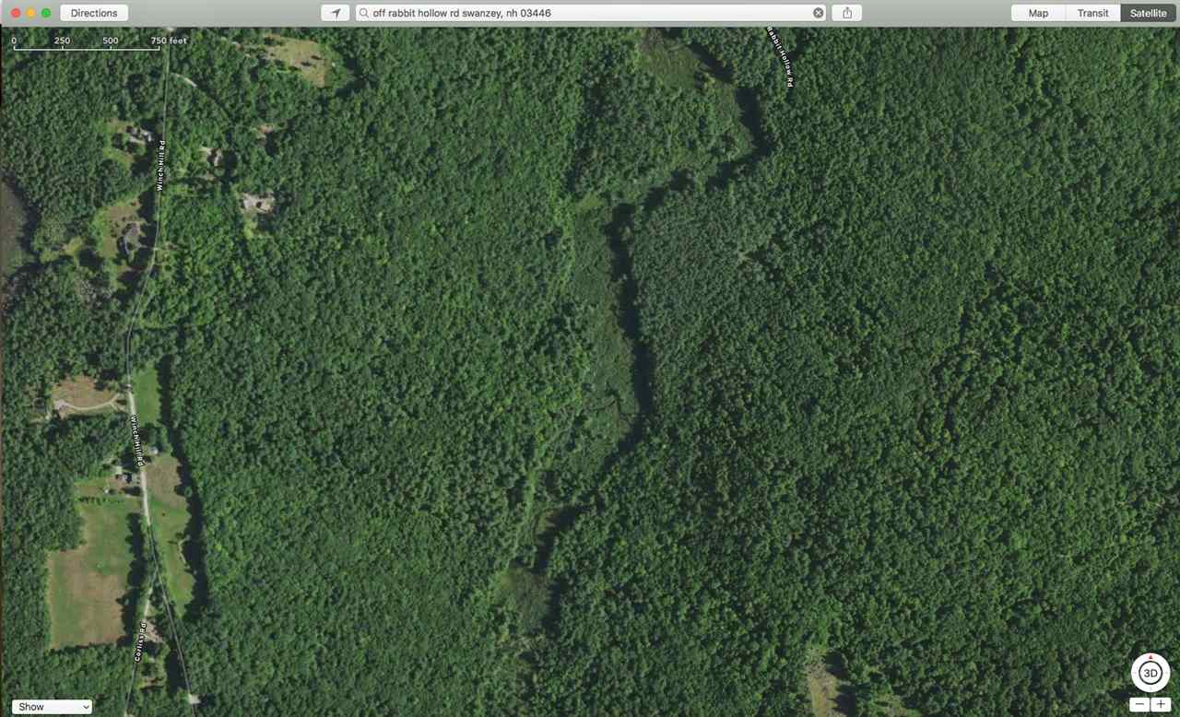Image resolution: width=1180 pixels, height=717 pixels.
Task: Click the current location arrow button
Action: [x=336, y=13]
